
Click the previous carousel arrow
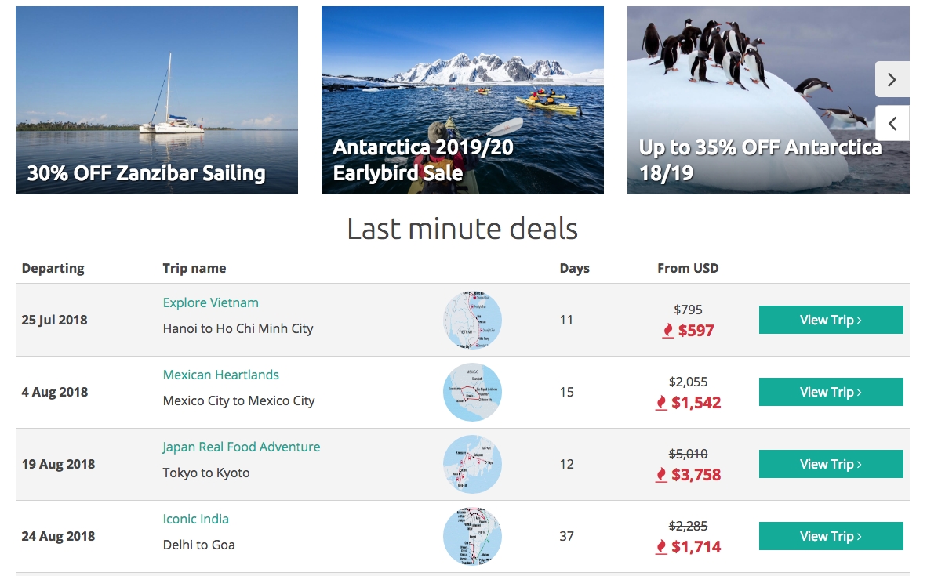click(892, 123)
